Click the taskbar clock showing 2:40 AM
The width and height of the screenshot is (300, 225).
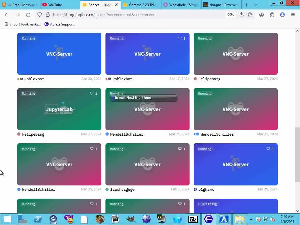pos(287,219)
